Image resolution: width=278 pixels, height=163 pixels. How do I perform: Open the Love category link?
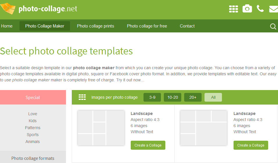(33, 114)
